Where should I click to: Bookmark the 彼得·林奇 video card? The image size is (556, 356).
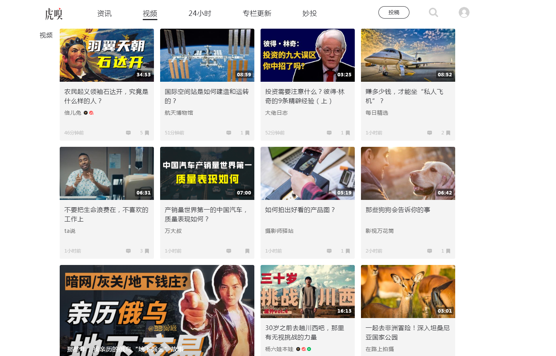(x=348, y=133)
